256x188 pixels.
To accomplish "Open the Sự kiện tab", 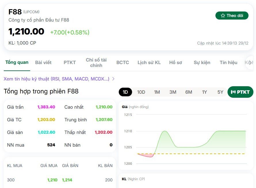I will pyautogui.click(x=202, y=62).
